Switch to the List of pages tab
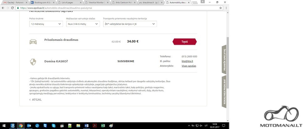Viewport: 304px width, 129px height. [70, 3]
